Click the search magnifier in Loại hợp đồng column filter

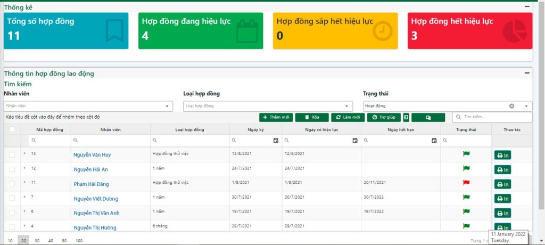(x=155, y=140)
